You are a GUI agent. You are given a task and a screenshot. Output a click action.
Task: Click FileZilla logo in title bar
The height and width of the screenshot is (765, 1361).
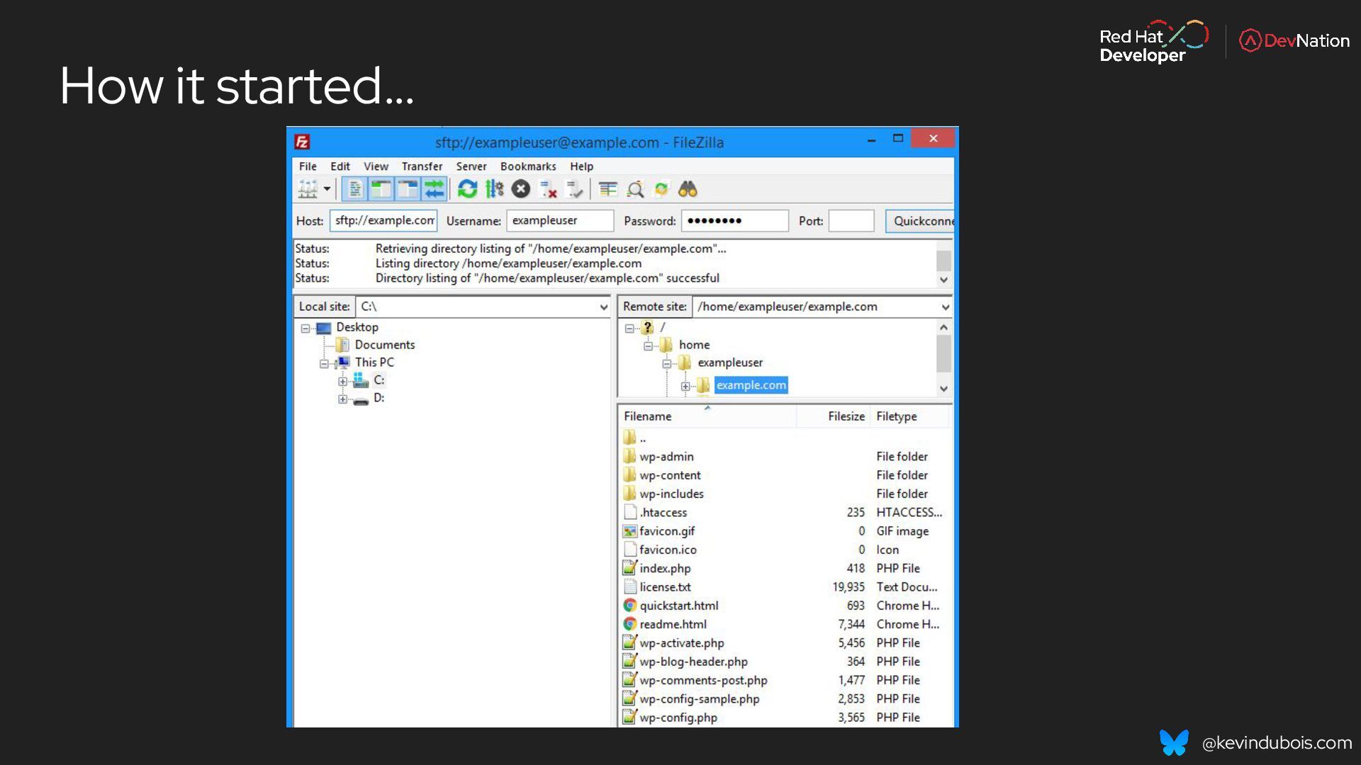(302, 142)
